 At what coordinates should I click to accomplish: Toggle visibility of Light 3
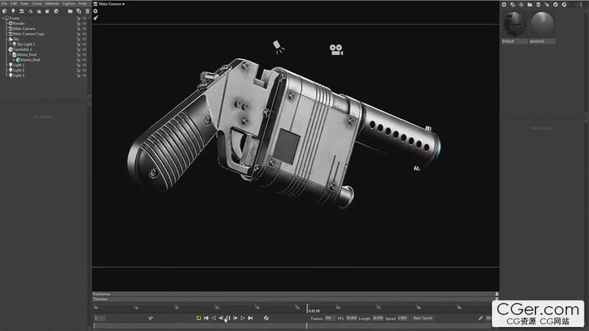tap(84, 76)
